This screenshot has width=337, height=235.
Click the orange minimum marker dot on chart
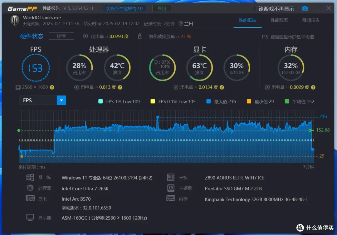[x=22, y=156]
